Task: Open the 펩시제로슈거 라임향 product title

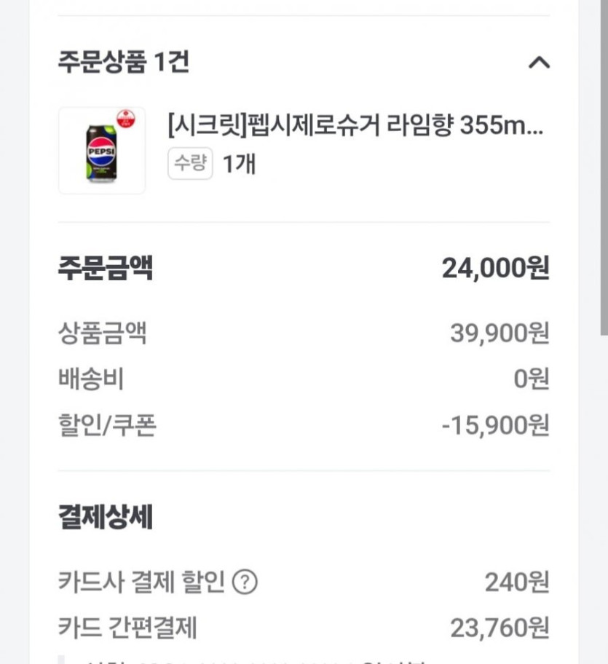Action: 355,126
